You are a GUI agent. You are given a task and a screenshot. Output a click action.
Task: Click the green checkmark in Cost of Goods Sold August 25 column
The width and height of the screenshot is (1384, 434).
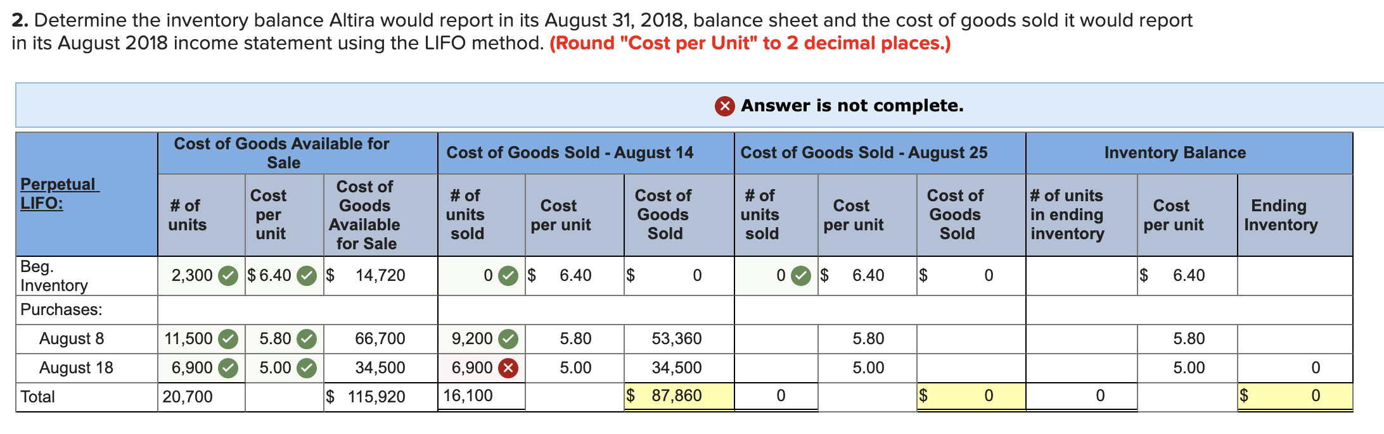pyautogui.click(x=801, y=275)
